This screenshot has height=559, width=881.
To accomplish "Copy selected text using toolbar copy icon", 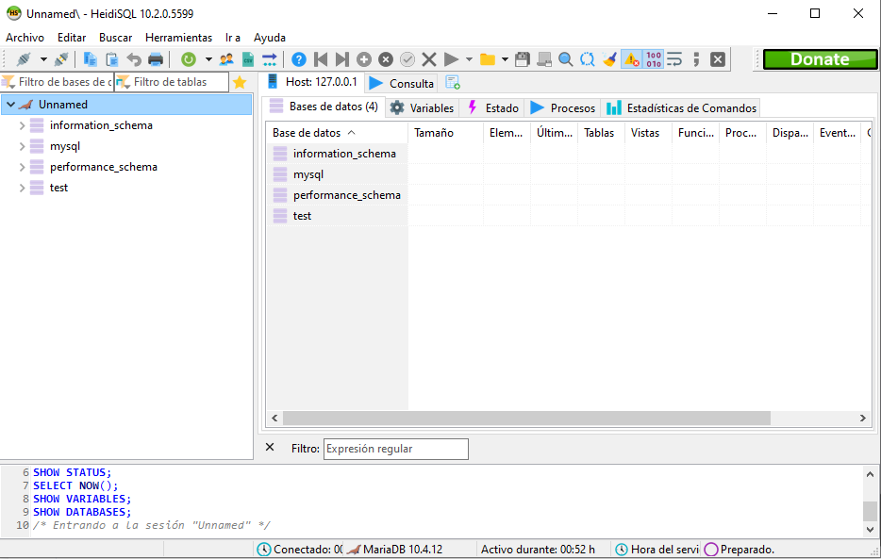I will pos(88,59).
